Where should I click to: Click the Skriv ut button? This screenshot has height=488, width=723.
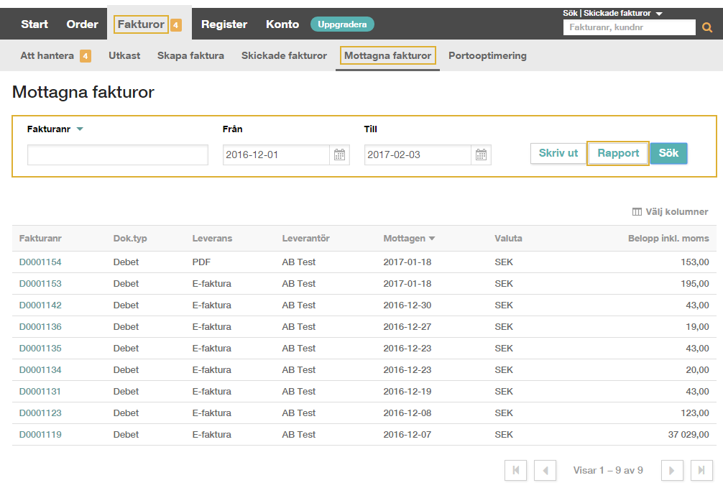tap(558, 153)
